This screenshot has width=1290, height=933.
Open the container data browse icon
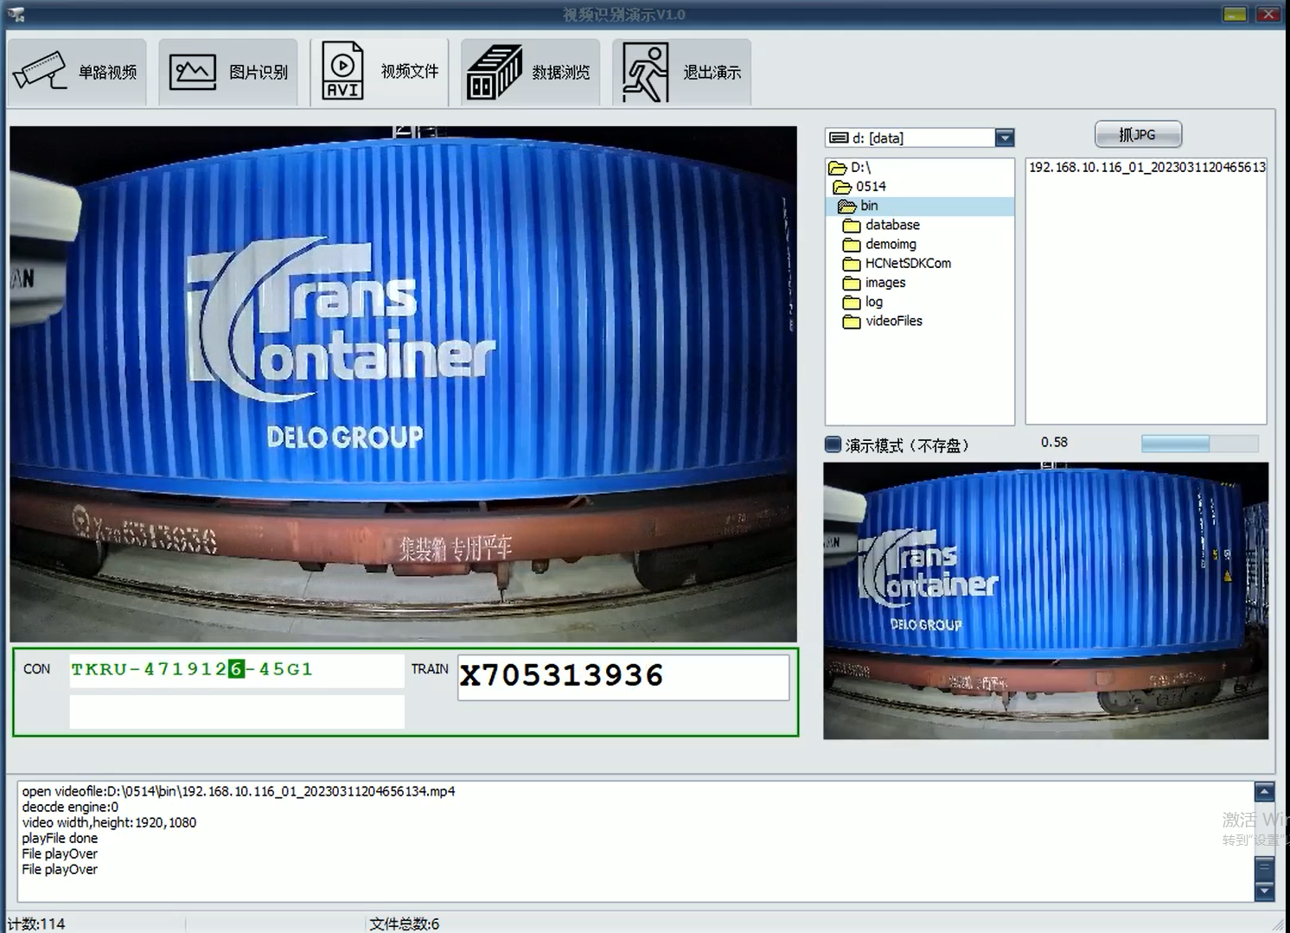pyautogui.click(x=494, y=72)
